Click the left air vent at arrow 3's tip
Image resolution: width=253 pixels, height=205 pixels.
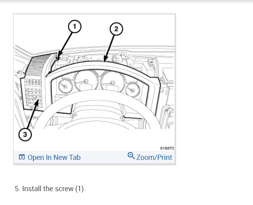[37, 102]
